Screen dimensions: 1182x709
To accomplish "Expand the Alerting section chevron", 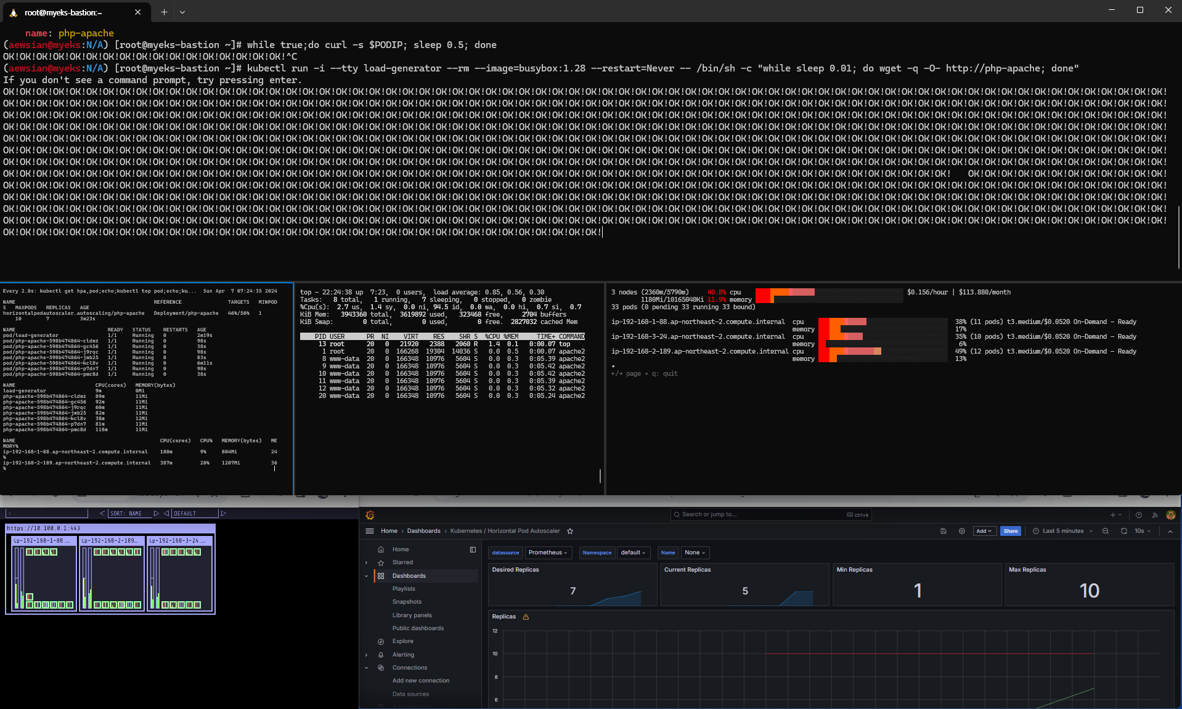I will click(366, 655).
